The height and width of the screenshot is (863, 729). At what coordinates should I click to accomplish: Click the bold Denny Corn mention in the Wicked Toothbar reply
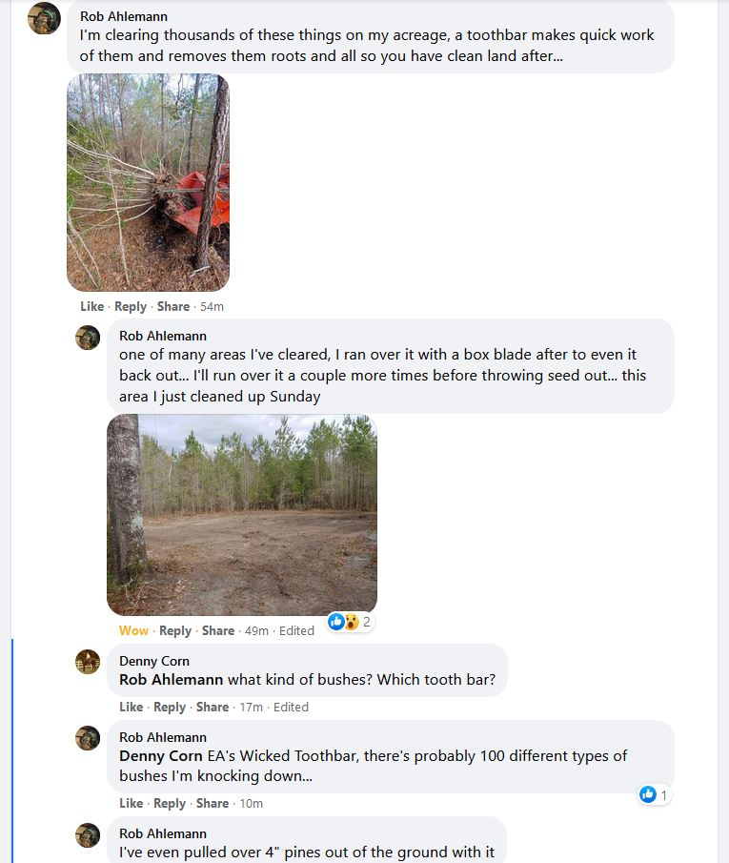(161, 756)
